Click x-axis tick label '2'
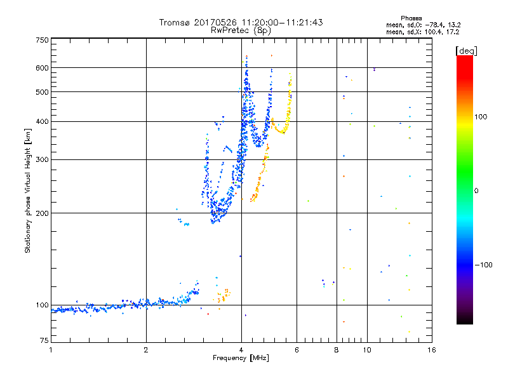Viewport: 508px width, 381px height. [146, 350]
